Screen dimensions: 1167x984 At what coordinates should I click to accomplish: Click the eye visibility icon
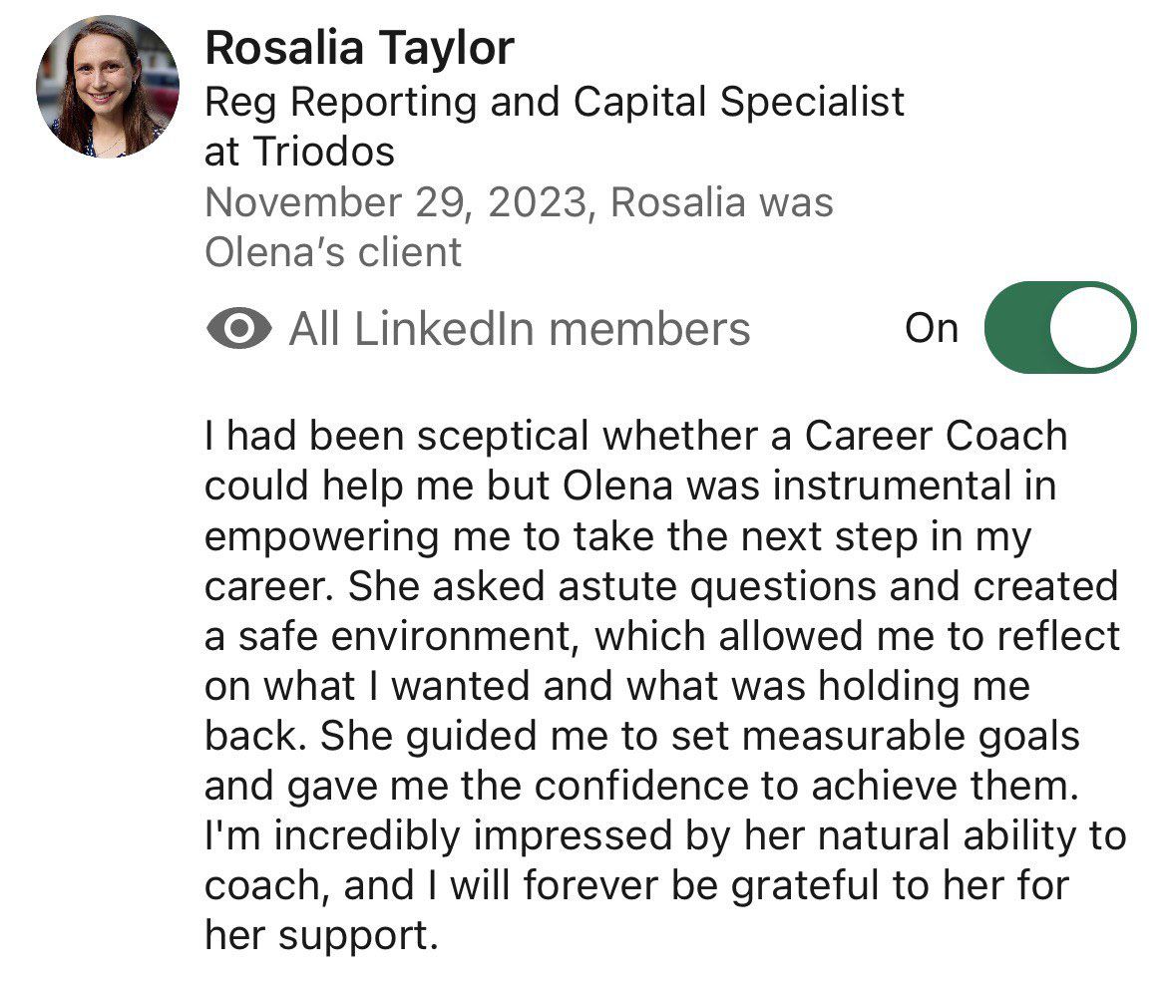coord(239,329)
